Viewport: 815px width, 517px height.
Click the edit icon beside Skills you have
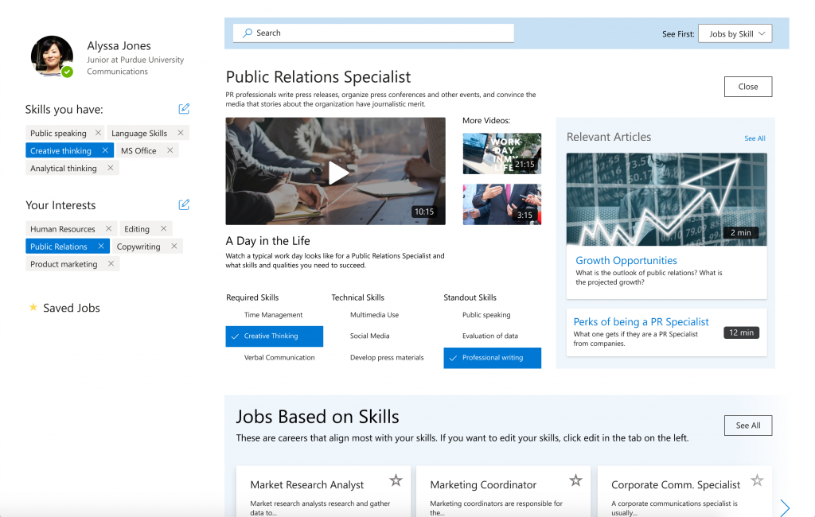point(184,109)
